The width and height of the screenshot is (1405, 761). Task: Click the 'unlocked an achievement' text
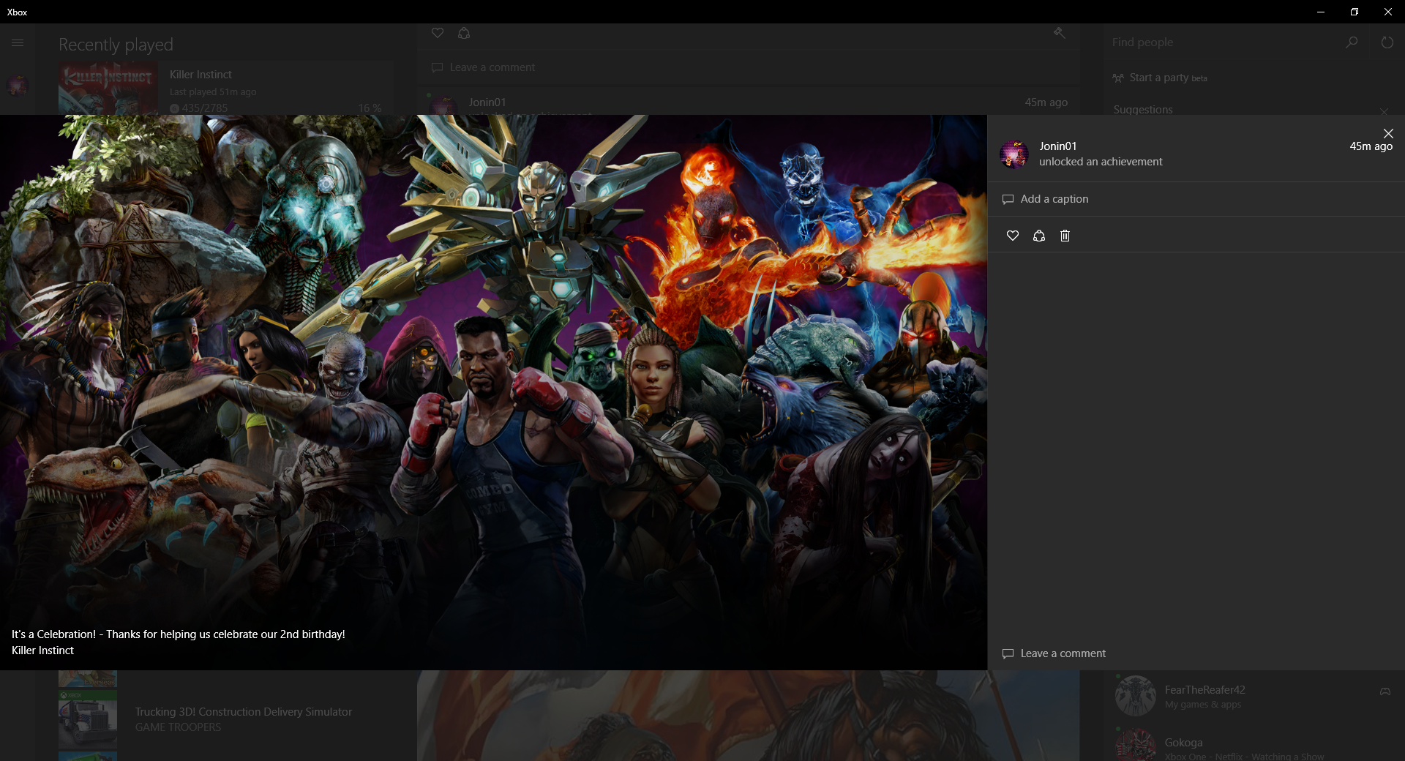point(1101,162)
